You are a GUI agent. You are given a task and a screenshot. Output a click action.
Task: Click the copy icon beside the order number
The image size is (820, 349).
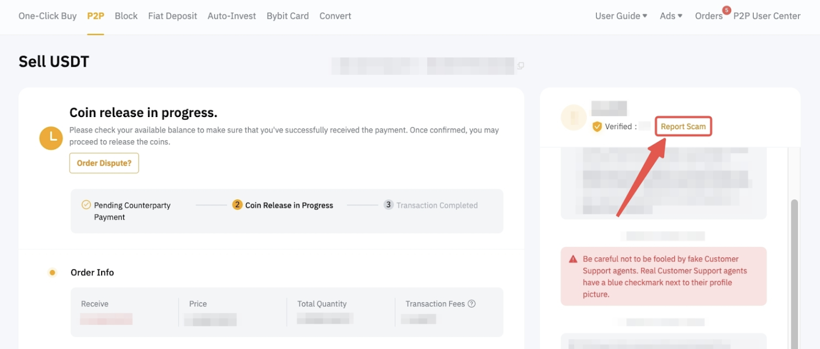pos(521,66)
